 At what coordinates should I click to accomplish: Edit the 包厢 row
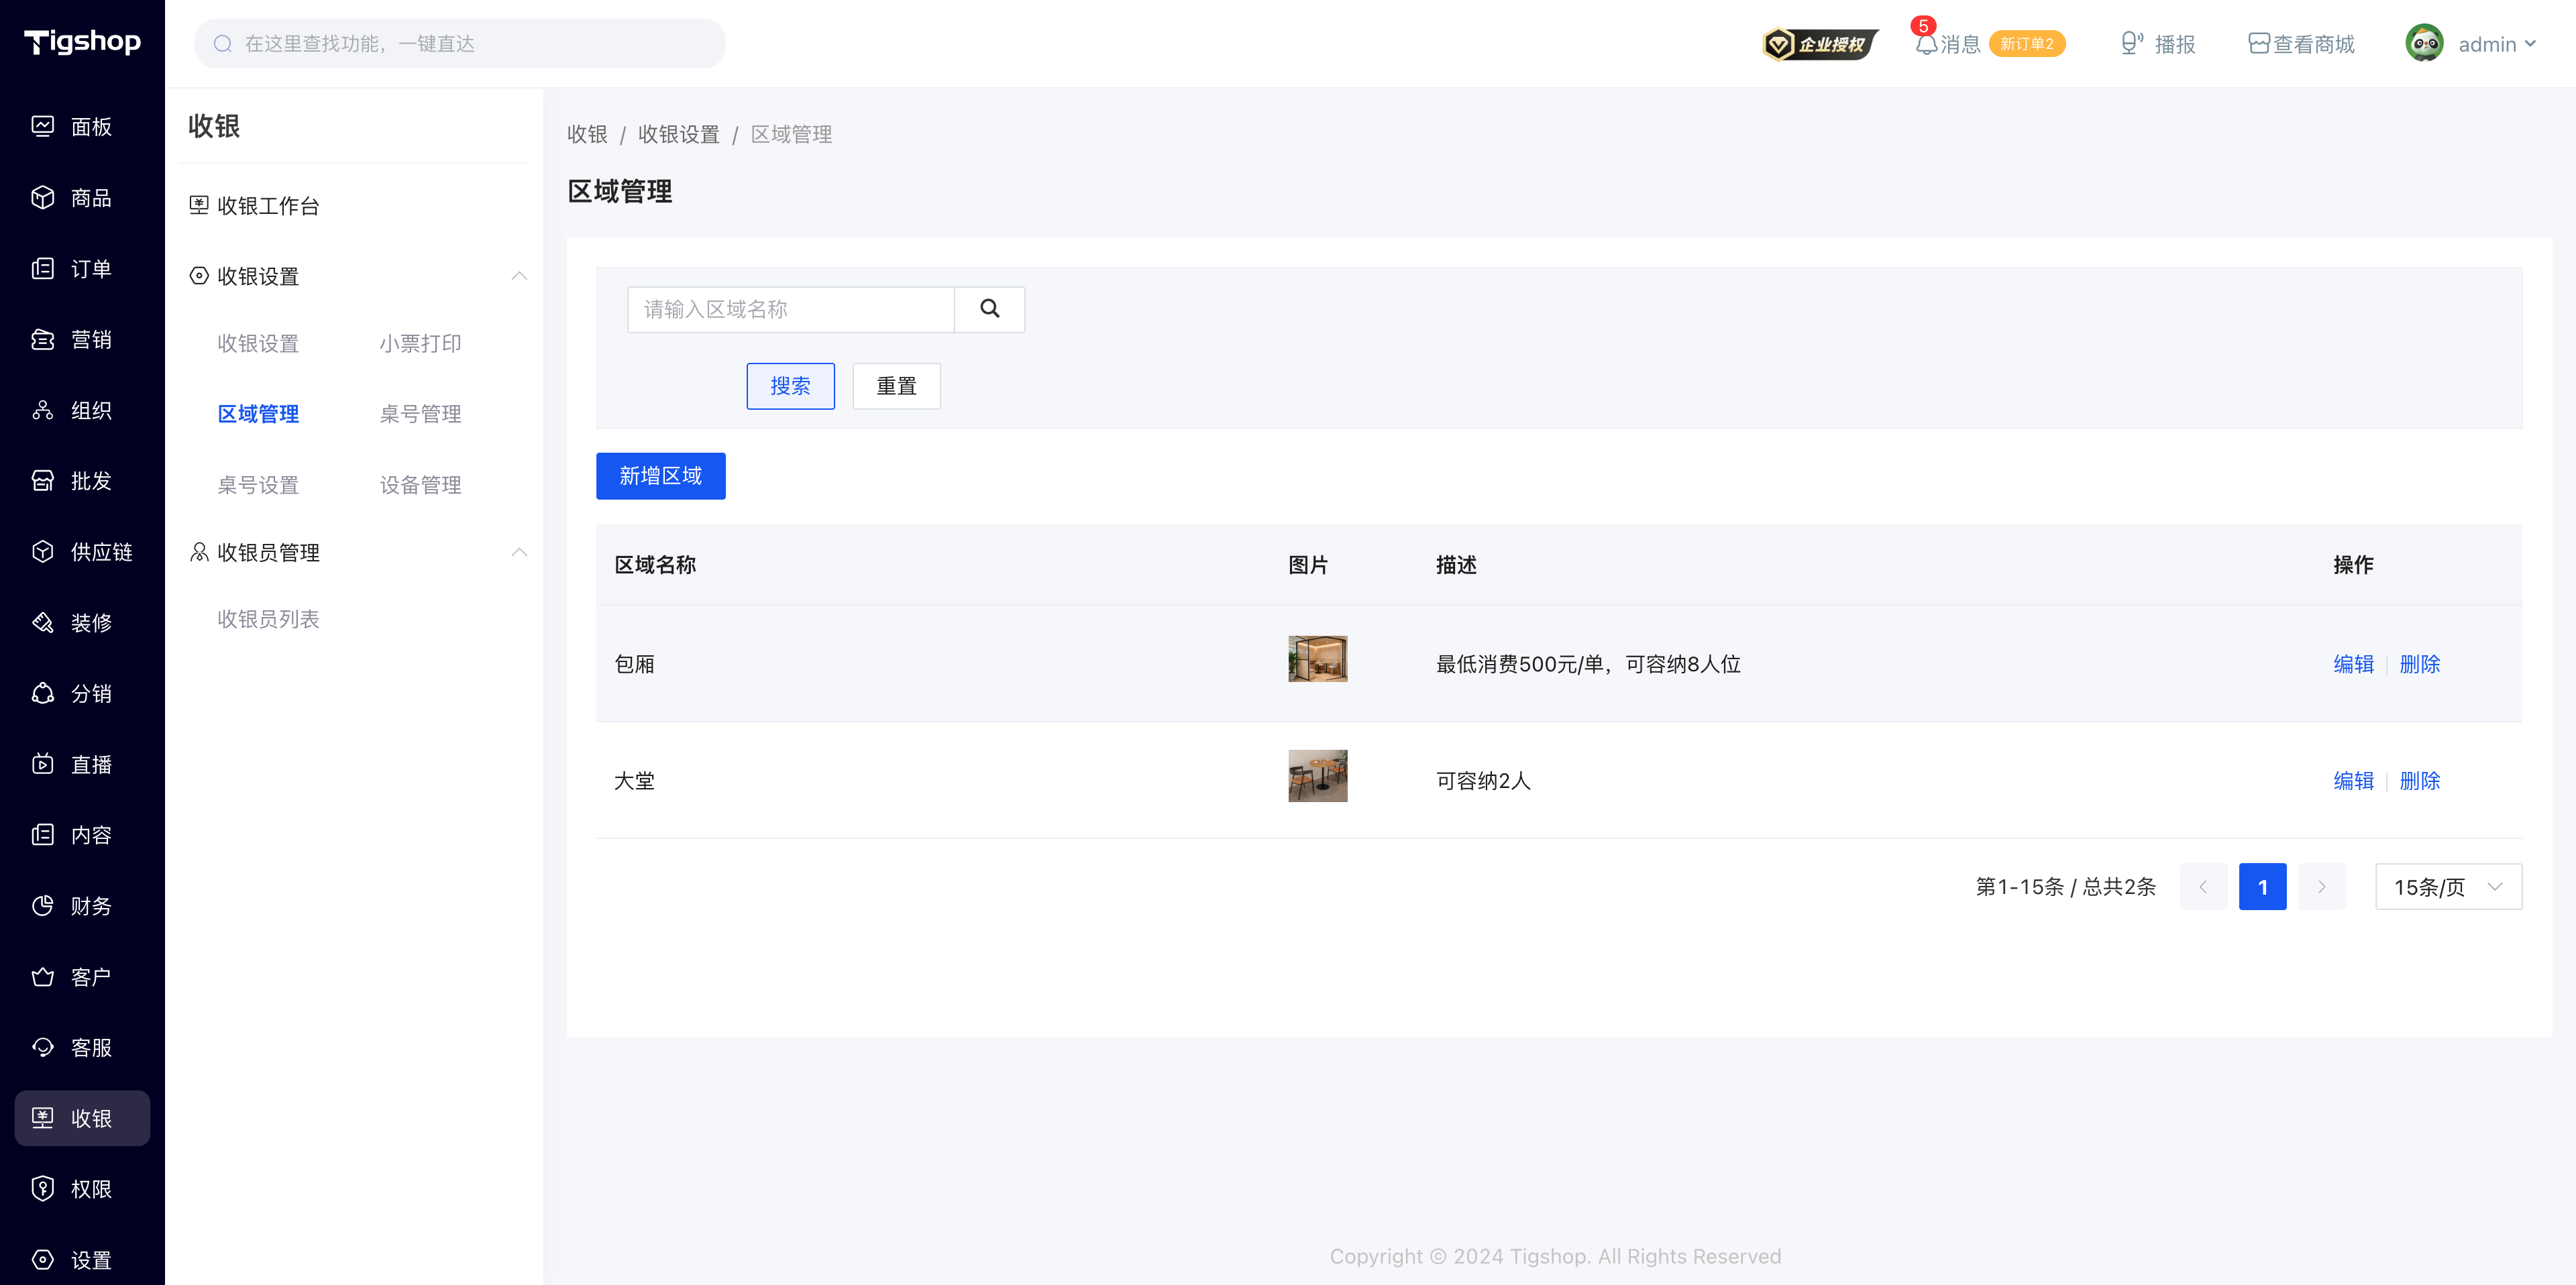click(x=2353, y=664)
